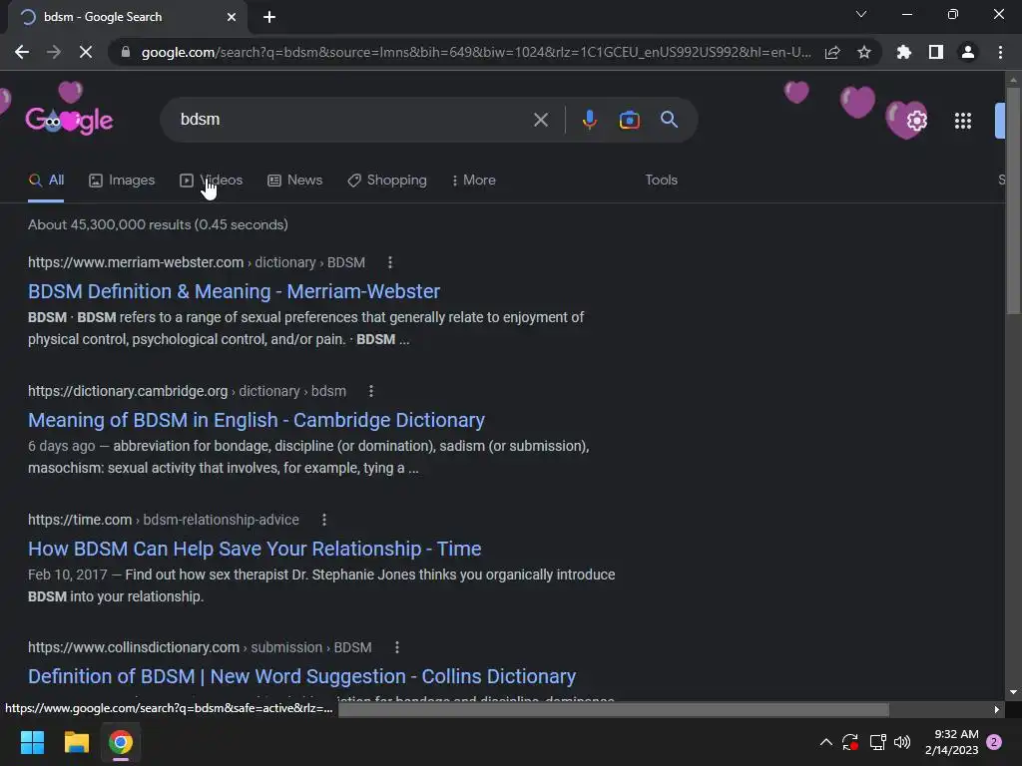
Task: Open options for merriam-webster result
Action: click(390, 262)
